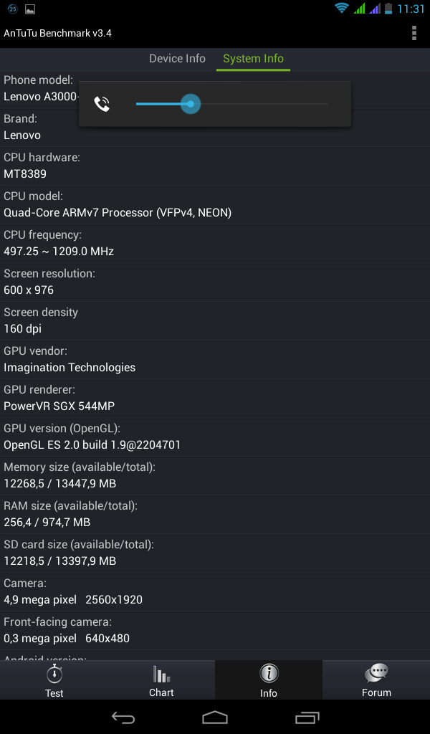Tap the phone call volume icon

(x=102, y=105)
